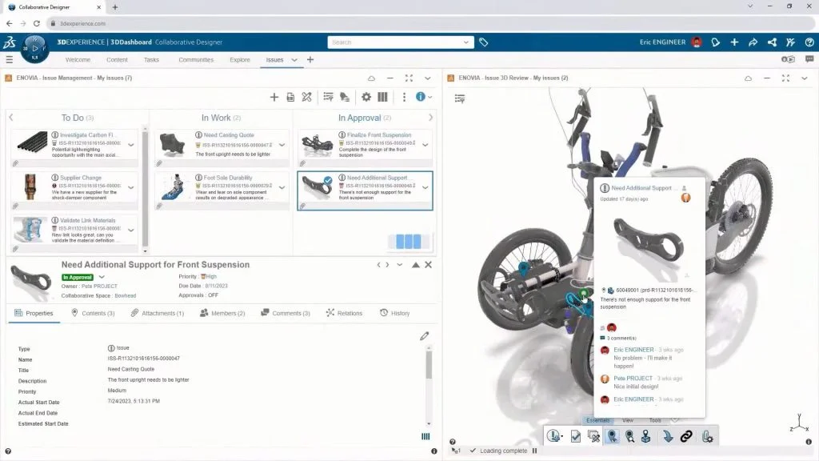The image size is (819, 461).
Task: Open the Foot Sole Durability card thumbnail
Action: tap(174, 187)
